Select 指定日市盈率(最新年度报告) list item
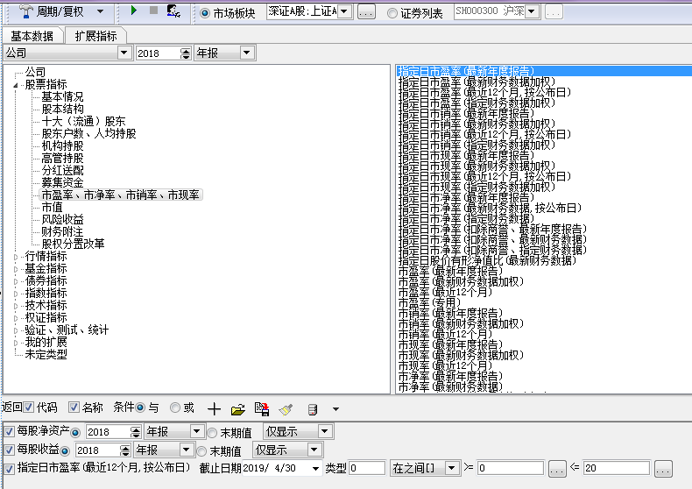Image resolution: width=692 pixels, height=489 pixels. pos(544,71)
